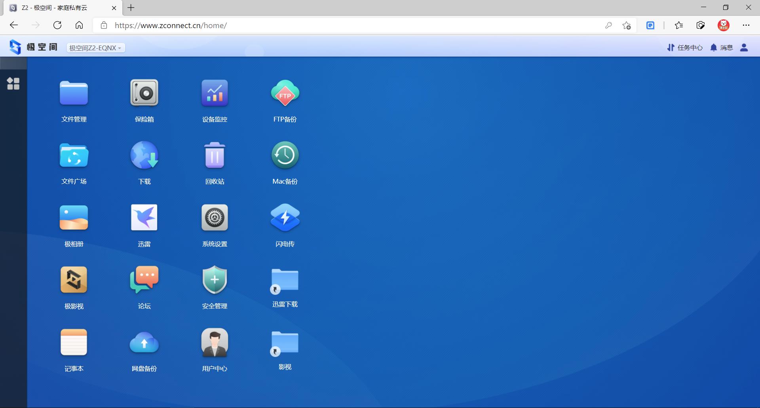Click the browser address bar URL
The width and height of the screenshot is (760, 408).
click(x=171, y=25)
